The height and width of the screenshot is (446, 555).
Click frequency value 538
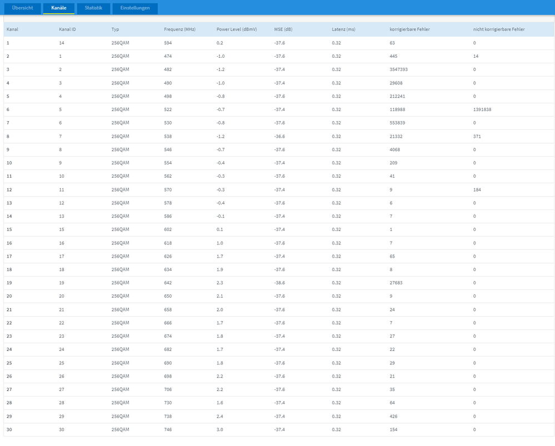pos(168,136)
